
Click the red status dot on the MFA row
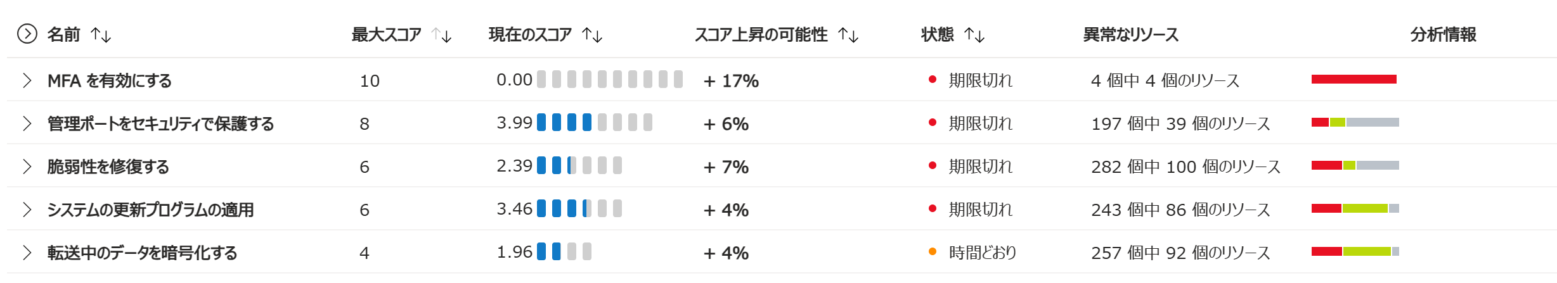click(x=933, y=80)
